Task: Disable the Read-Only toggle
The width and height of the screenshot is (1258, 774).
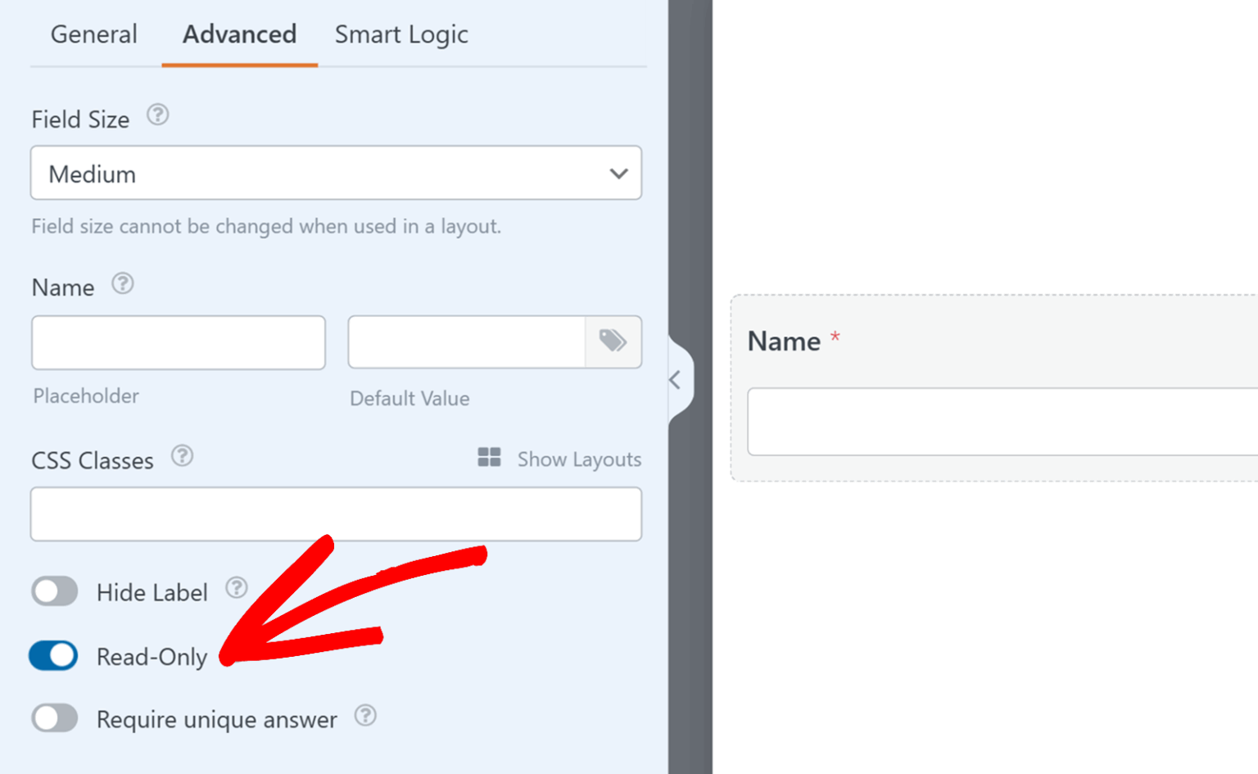Action: pyautogui.click(x=53, y=655)
